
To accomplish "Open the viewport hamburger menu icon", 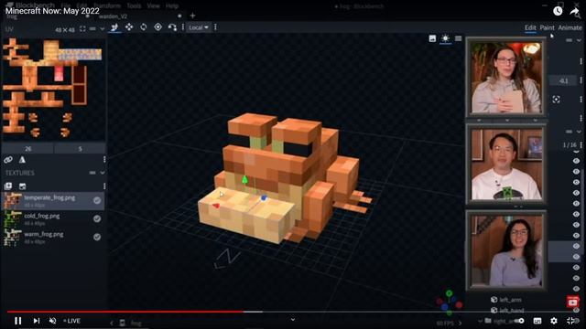I will click(x=458, y=38).
